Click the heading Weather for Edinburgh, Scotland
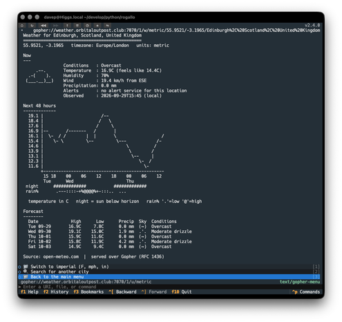This screenshot has height=322, width=342. tap(82, 35)
